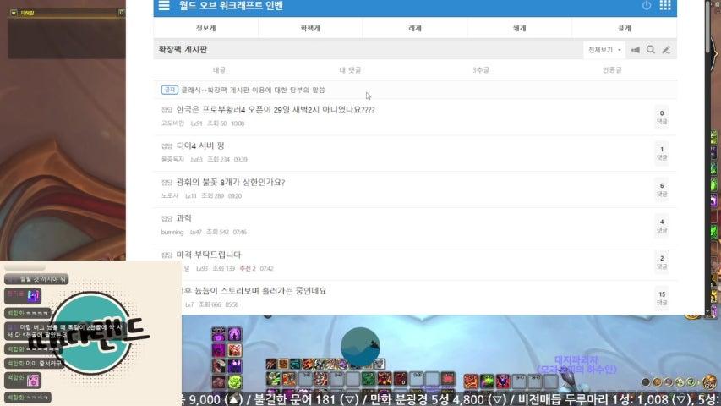Click the author name burning under 과학
Viewport: 721px width, 406px height.
(x=172, y=232)
